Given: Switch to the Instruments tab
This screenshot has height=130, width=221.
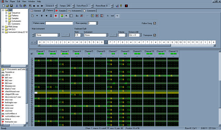Looking at the screenshot, I should pos(75,11).
